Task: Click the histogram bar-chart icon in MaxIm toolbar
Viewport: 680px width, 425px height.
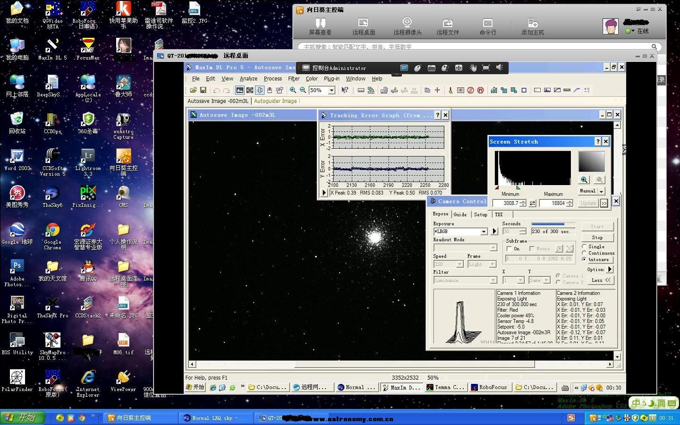Action: tap(493, 90)
